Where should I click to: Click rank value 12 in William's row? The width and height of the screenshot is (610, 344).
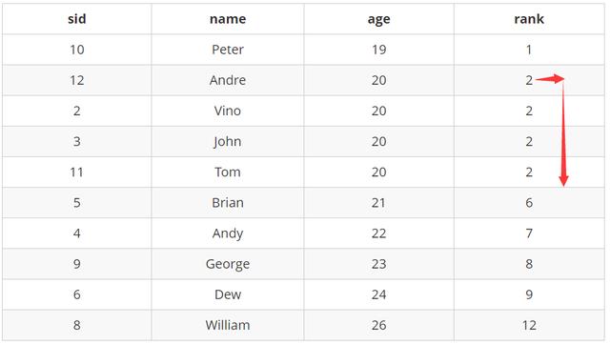point(529,325)
